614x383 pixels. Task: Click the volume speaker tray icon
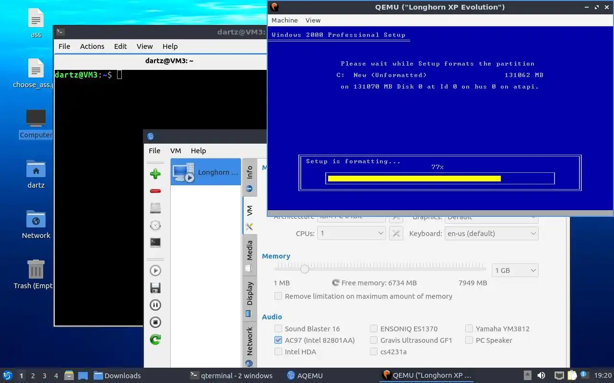[x=541, y=375]
